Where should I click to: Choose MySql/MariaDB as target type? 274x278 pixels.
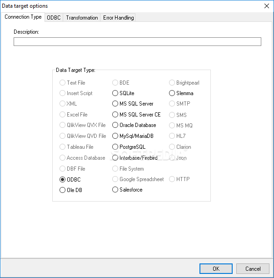115,136
